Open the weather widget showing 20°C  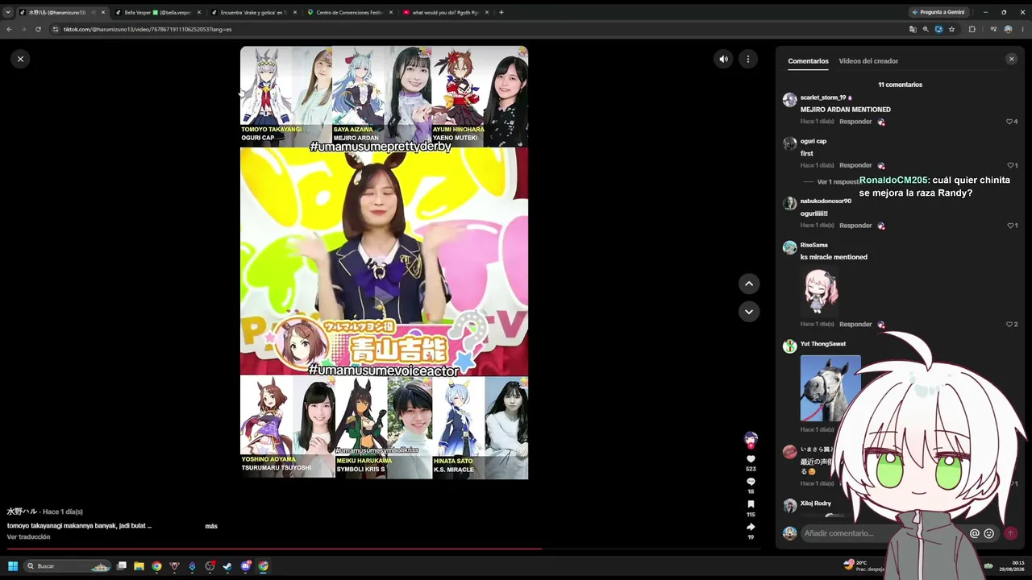pyautogui.click(x=864, y=565)
